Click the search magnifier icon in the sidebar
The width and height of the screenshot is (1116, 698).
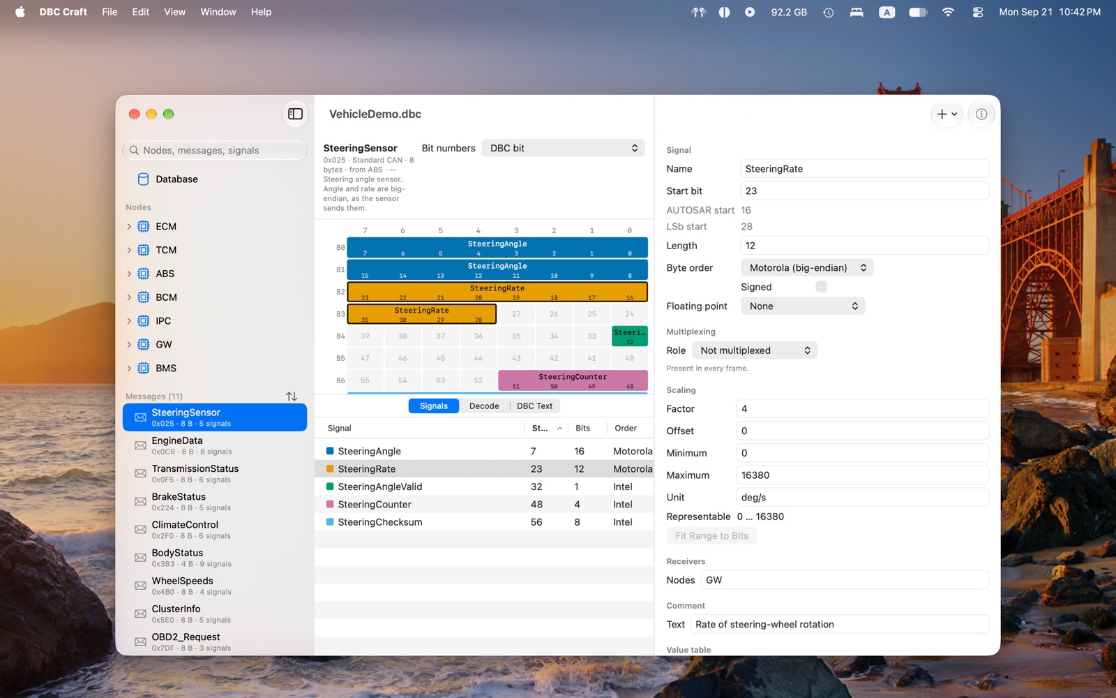tap(134, 150)
